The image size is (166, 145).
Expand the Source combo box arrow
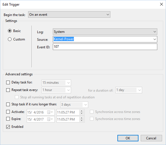coord(155,39)
